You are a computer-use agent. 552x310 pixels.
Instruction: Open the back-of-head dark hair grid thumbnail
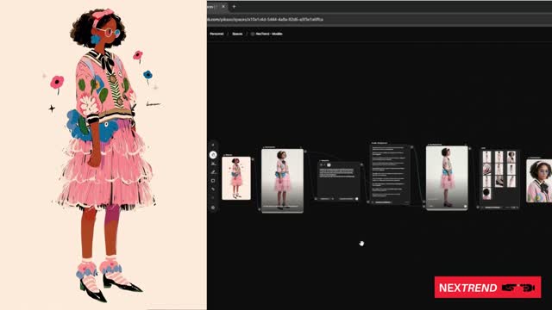486,193
